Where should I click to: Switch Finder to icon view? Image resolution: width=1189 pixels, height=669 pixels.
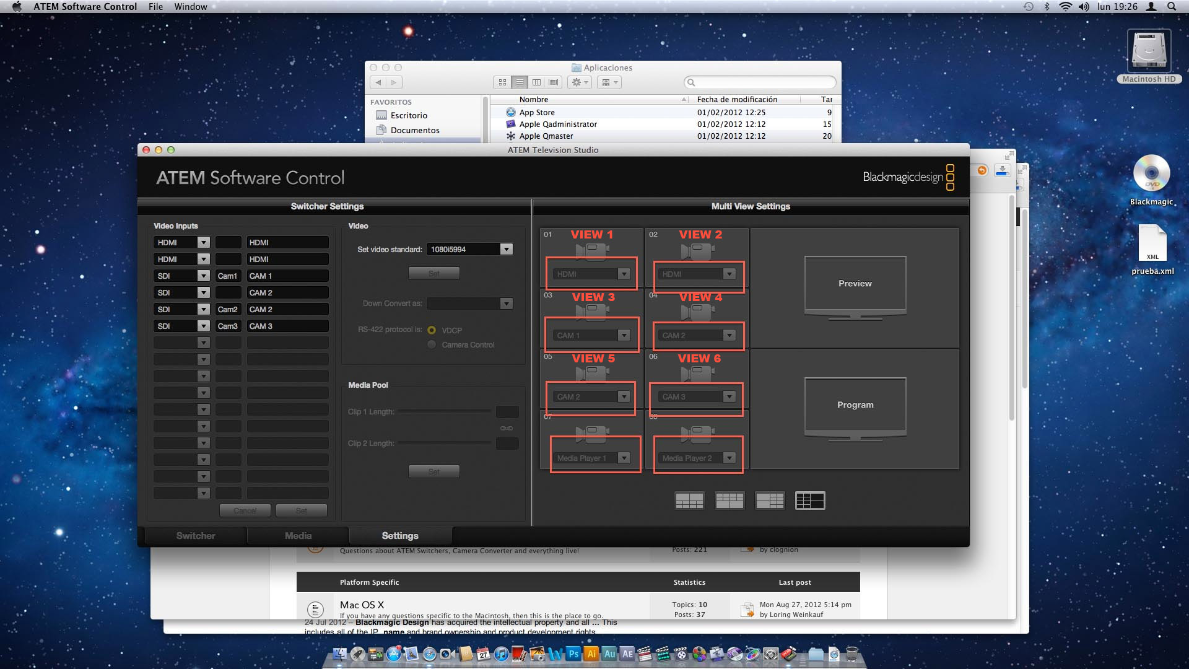coord(502,82)
